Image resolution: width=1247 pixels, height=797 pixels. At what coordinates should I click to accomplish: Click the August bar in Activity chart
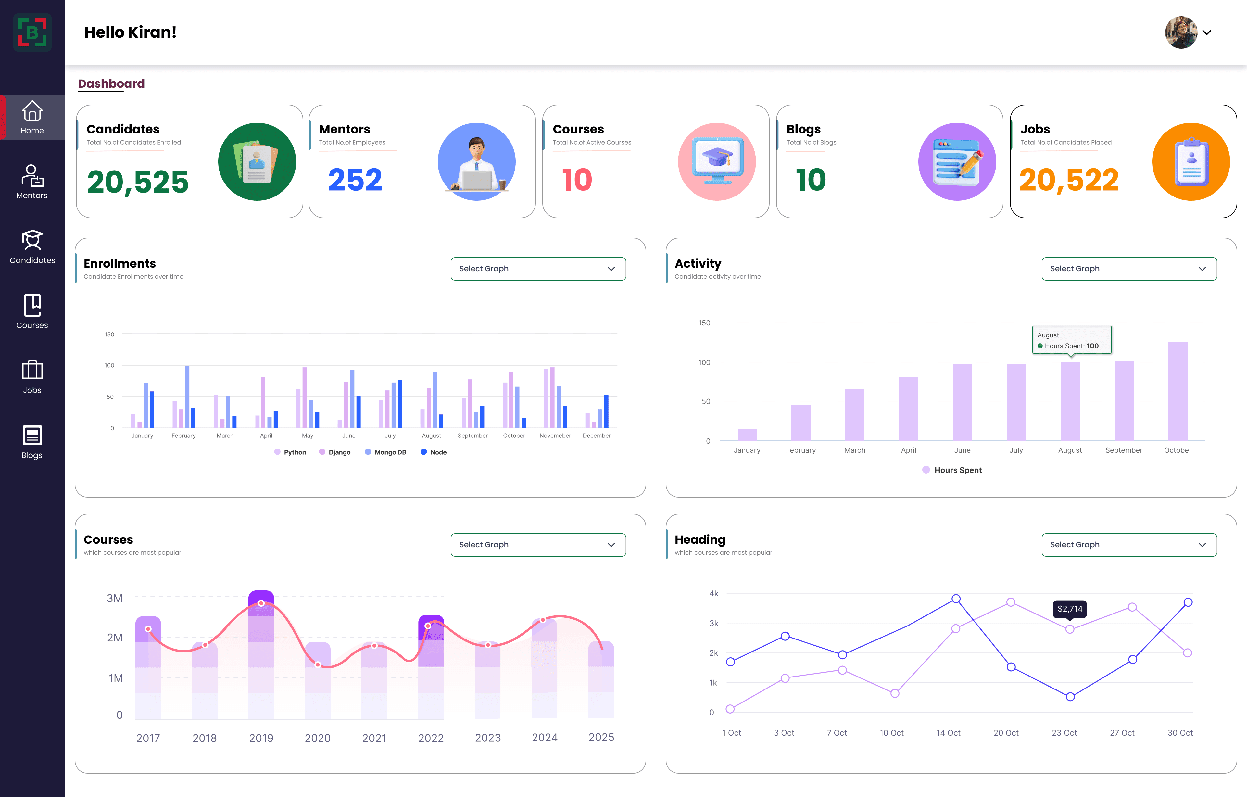[1070, 401]
